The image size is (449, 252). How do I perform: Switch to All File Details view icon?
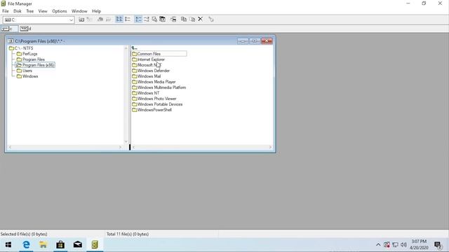[x=128, y=20]
